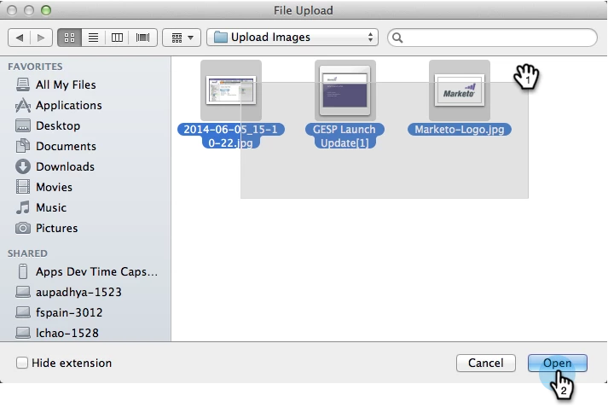This screenshot has width=608, height=413.
Task: Click the folder icon in location popup
Action: (x=221, y=38)
